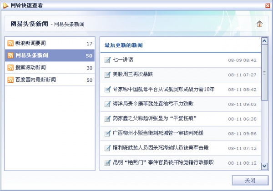Click the RSS icon beside 网易头条新闻
Screen dimensions: 273x191
10,55
